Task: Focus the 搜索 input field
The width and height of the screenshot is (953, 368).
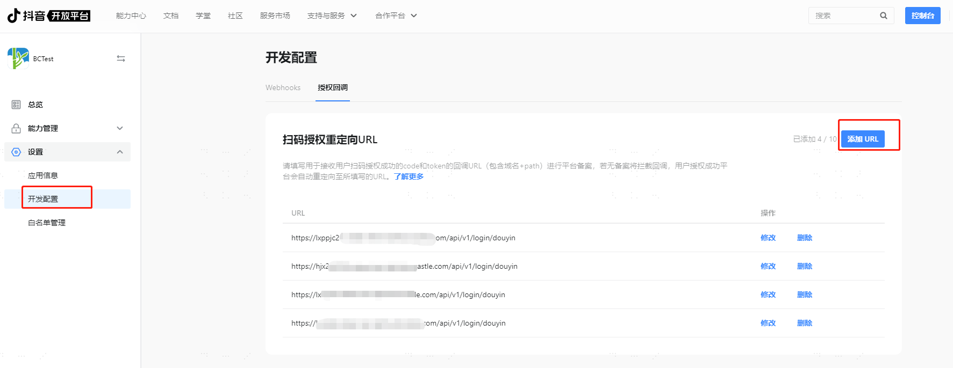Action: tap(851, 16)
